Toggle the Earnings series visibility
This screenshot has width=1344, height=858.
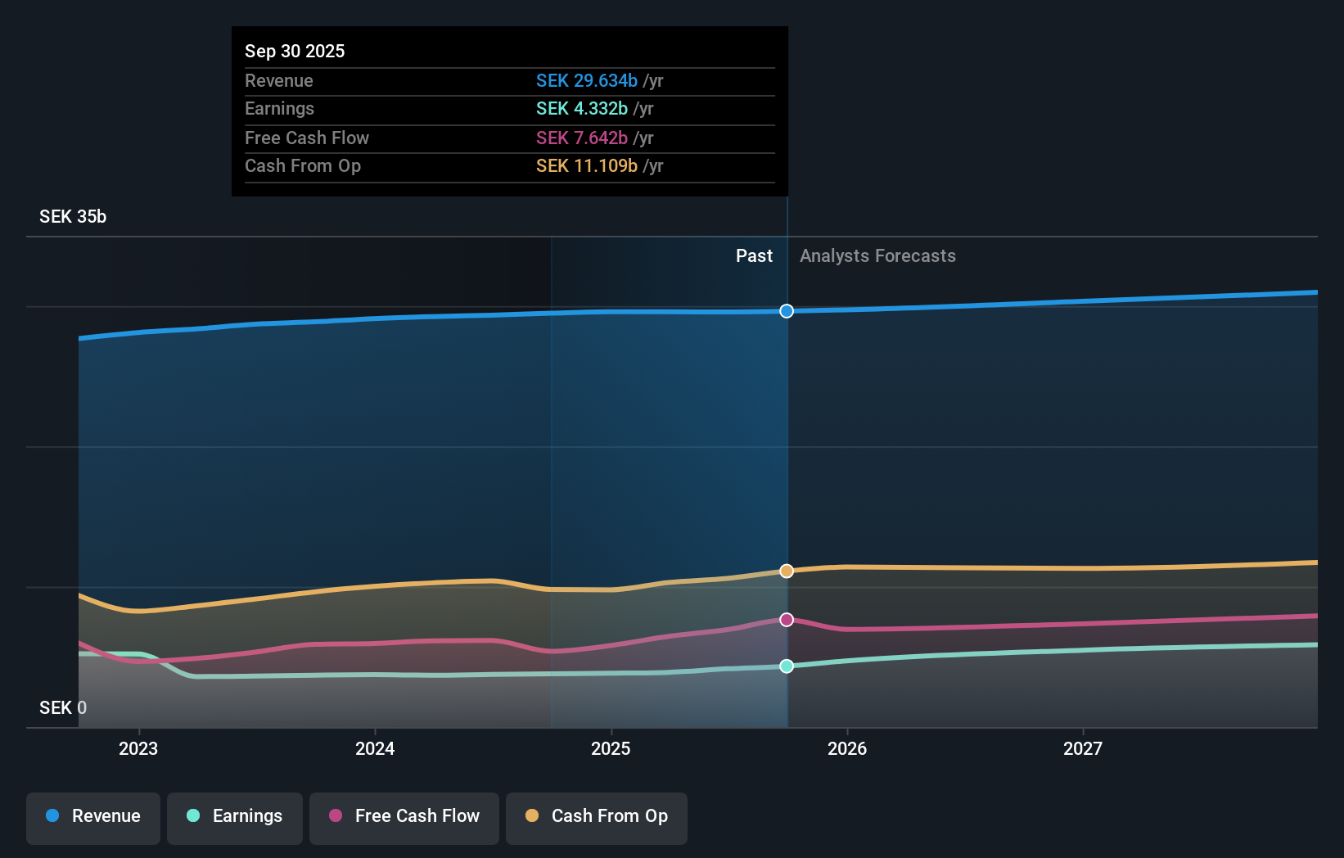coord(234,818)
